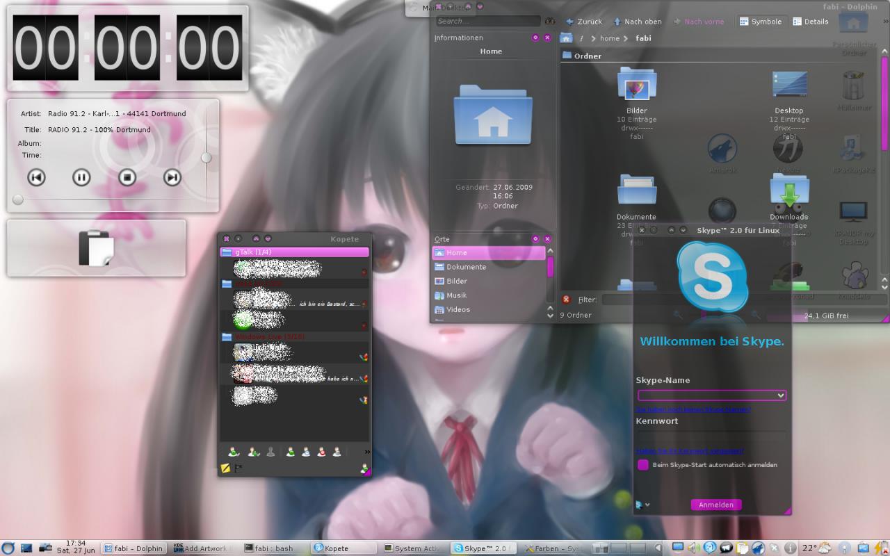Screen dimensions: 890x556
Task: Select Dokumente in Orte places list
Action: [489, 267]
